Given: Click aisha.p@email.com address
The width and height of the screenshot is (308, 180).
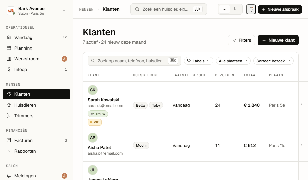Looking at the screenshot, I should point(105,153).
